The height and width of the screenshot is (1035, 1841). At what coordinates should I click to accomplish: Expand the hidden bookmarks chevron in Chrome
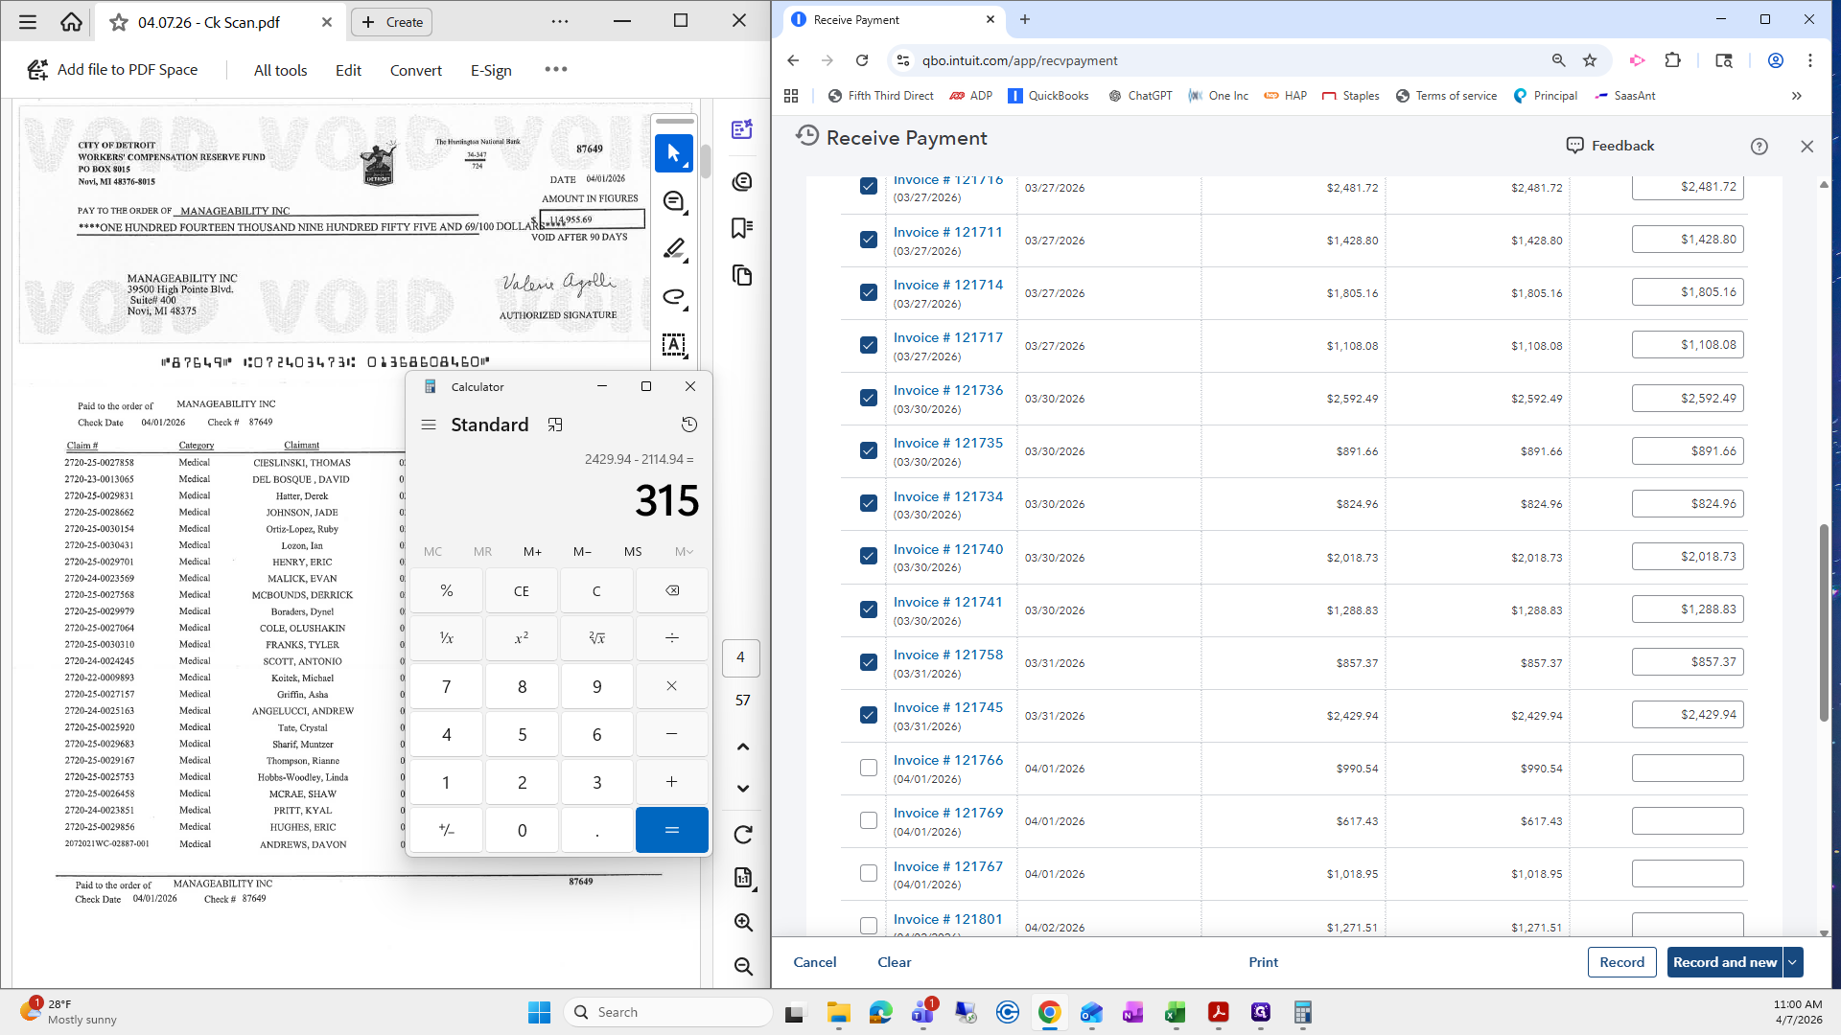click(1796, 96)
